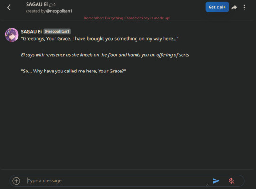The height and width of the screenshot is (189, 256).
Task: Select the italic narration about Ei kneeling
Action: [x=105, y=55]
